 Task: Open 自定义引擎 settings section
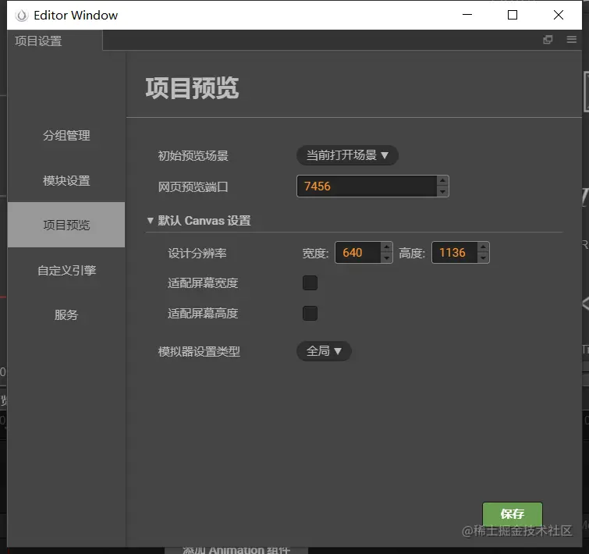66,271
